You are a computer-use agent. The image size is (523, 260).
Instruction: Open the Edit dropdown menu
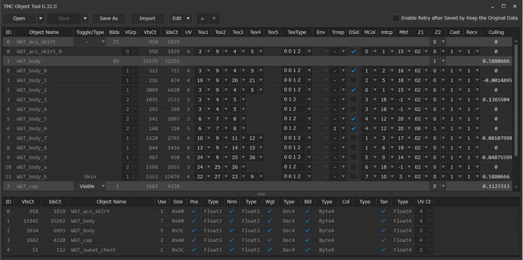181,19
